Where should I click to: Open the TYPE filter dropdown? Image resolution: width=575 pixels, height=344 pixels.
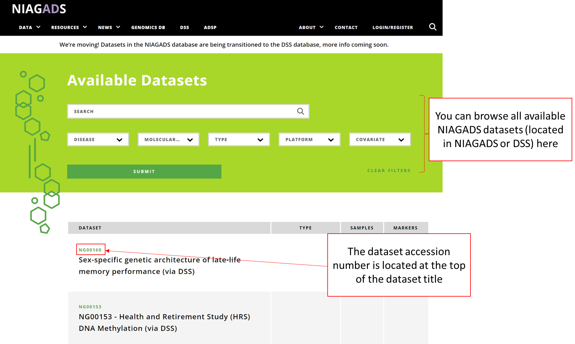(x=239, y=139)
